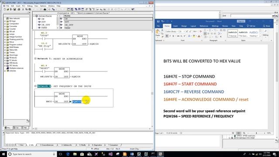The image size is (279, 157).
Task: Toggle the IN_OUT eye icon in Interface tree
Action: pyautogui.click(x=39, y=25)
